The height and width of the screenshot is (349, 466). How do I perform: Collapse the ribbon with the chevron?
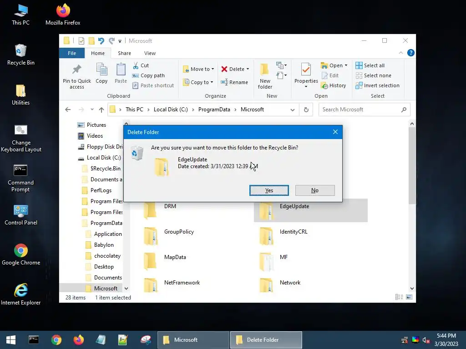click(x=400, y=53)
